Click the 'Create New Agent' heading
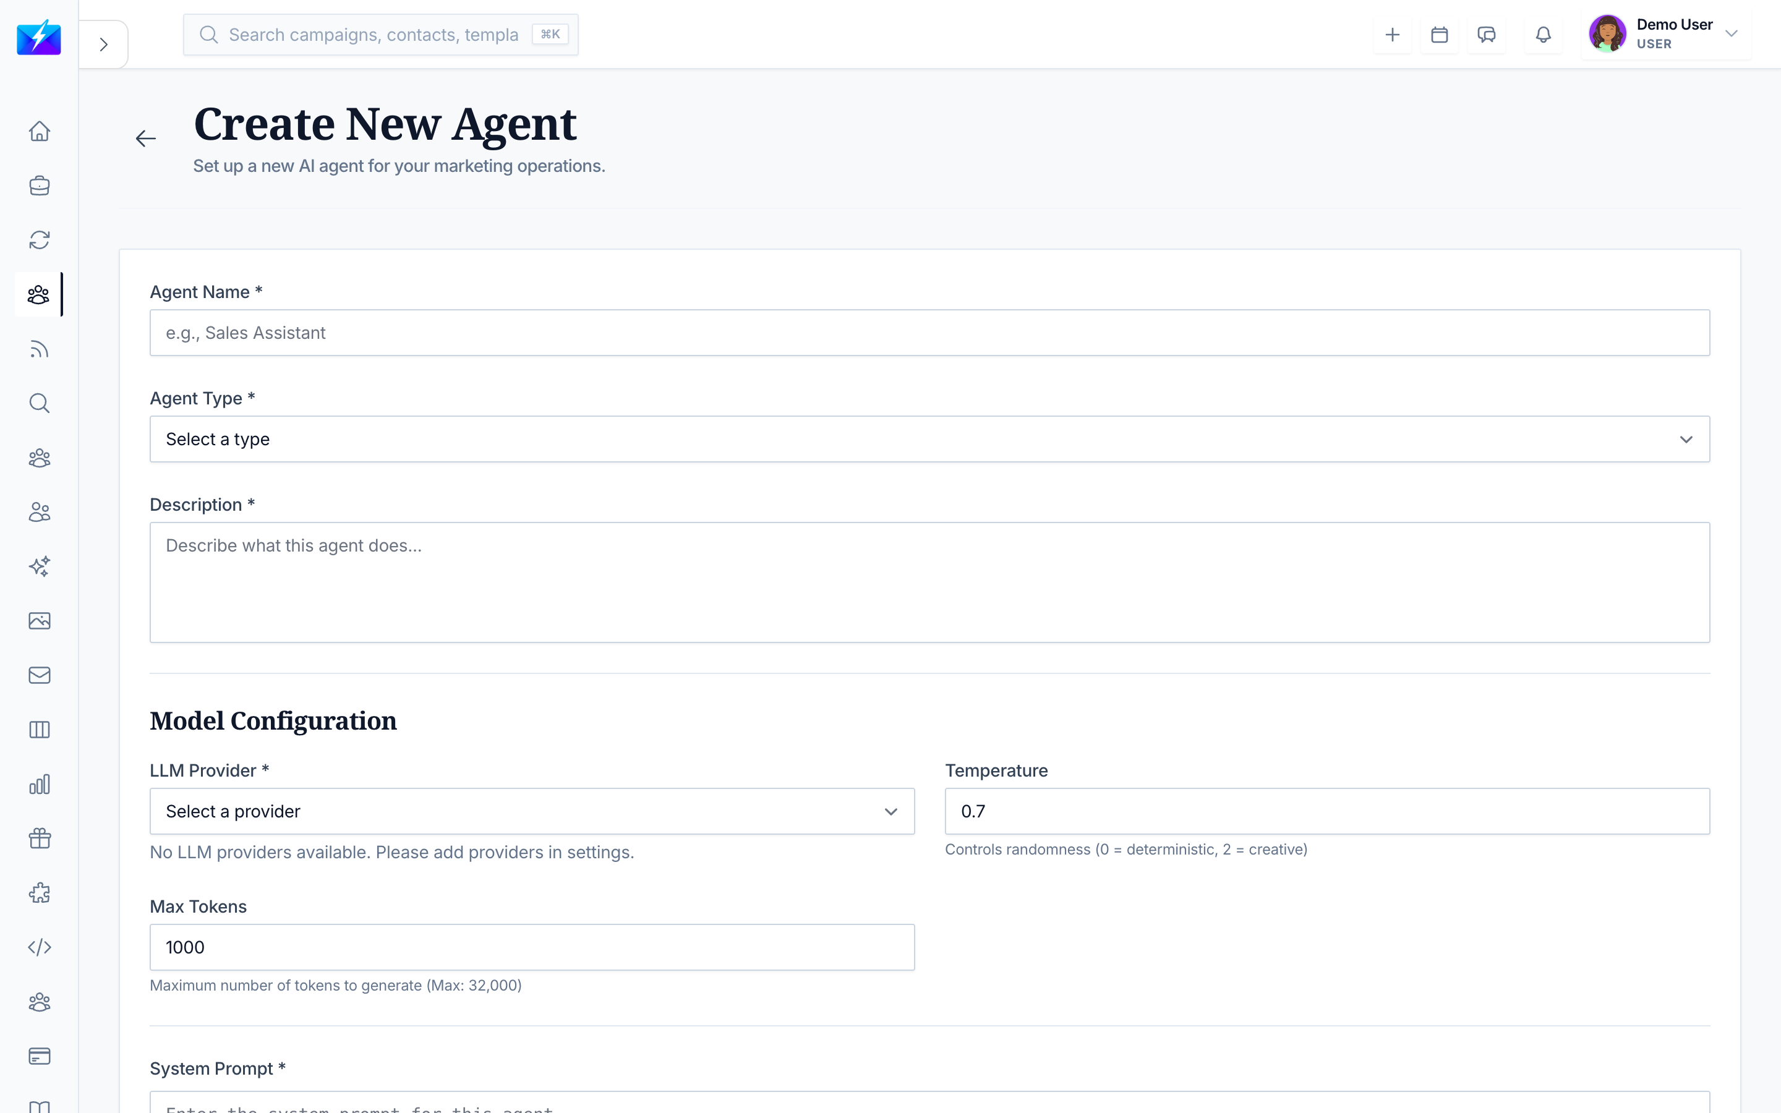 tap(385, 124)
